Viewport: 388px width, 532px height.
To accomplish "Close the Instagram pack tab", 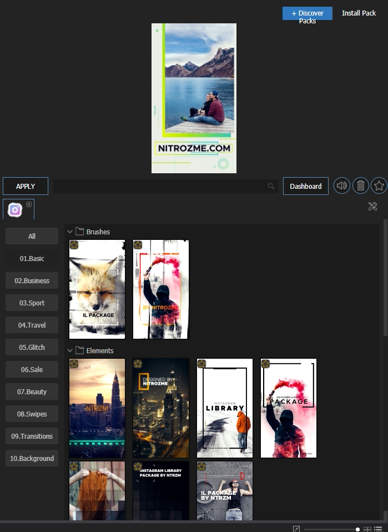I will point(29,204).
